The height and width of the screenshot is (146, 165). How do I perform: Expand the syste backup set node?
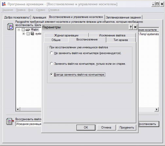pos(24,34)
